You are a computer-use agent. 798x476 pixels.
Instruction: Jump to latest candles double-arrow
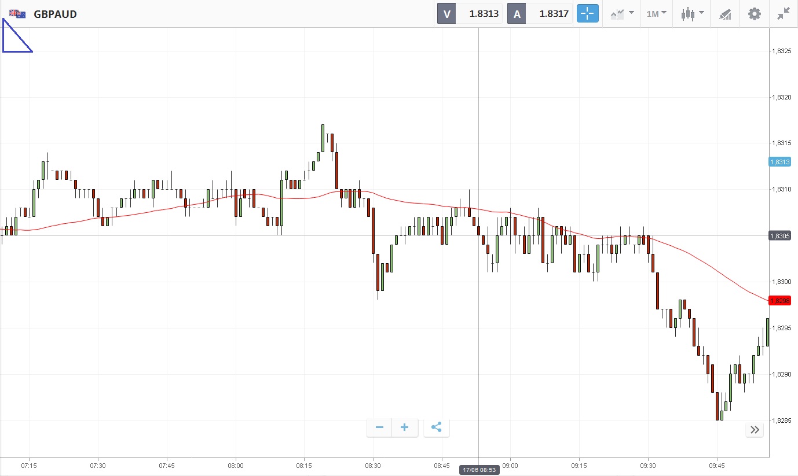[x=755, y=429]
